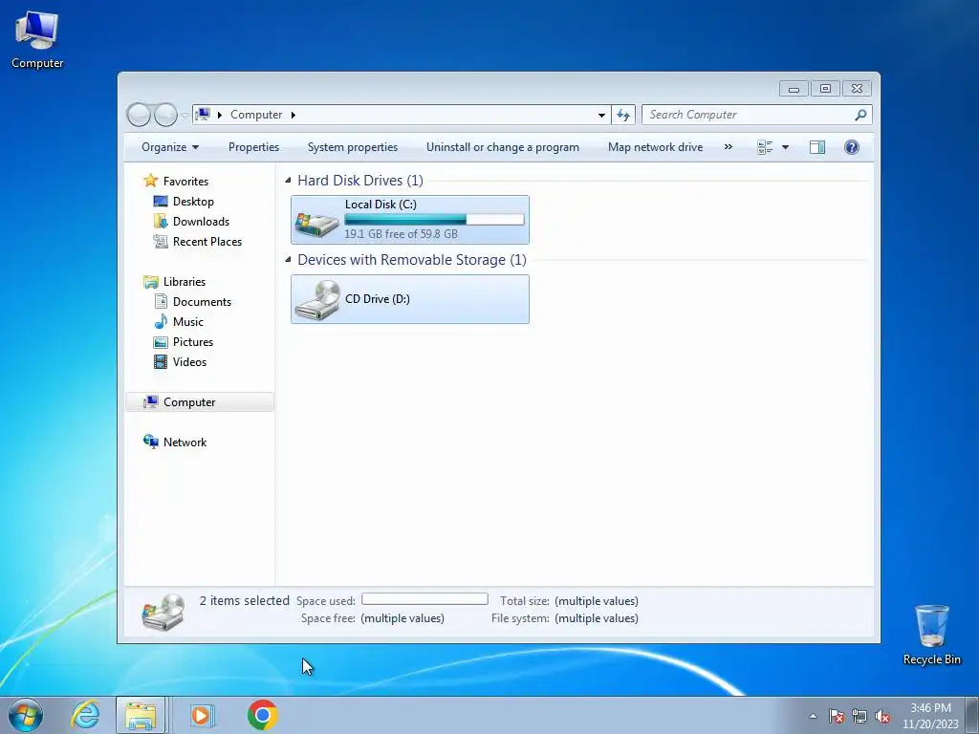Click the drives icon in details pane
The height and width of the screenshot is (734, 979).
(x=163, y=613)
